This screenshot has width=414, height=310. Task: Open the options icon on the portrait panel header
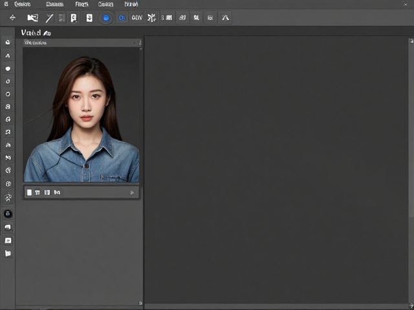(140, 43)
